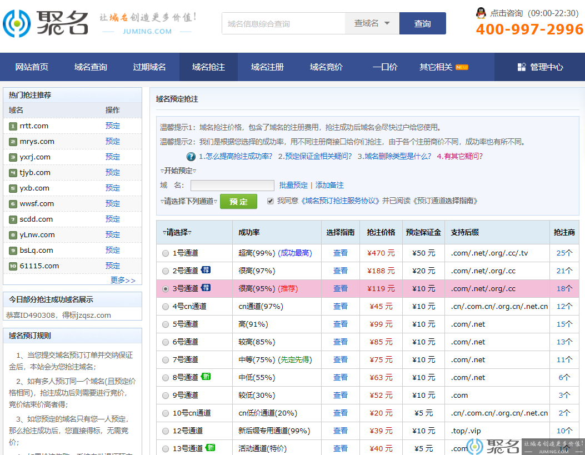
Task: Click 预定 link for rrtt.com
Action: (x=113, y=126)
